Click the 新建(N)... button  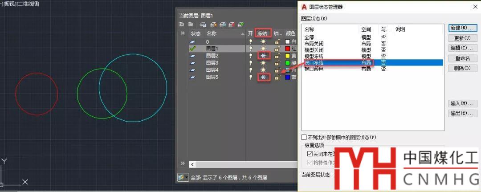click(463, 28)
